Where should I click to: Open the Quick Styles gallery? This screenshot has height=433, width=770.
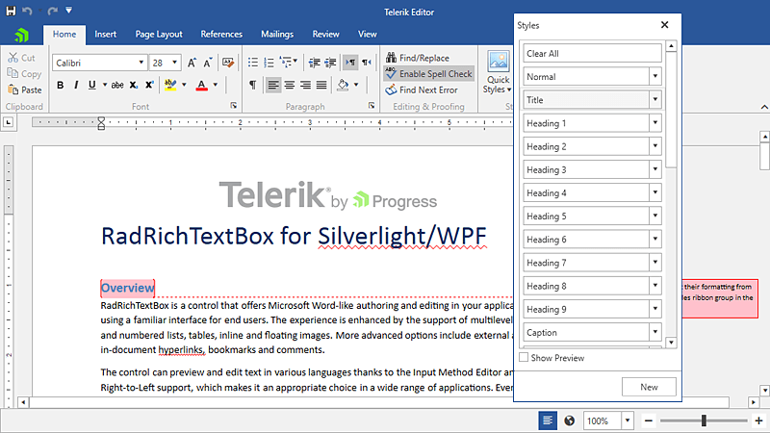pos(498,73)
